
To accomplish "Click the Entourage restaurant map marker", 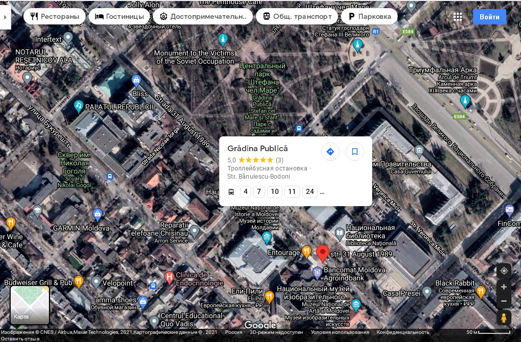I will (306, 250).
